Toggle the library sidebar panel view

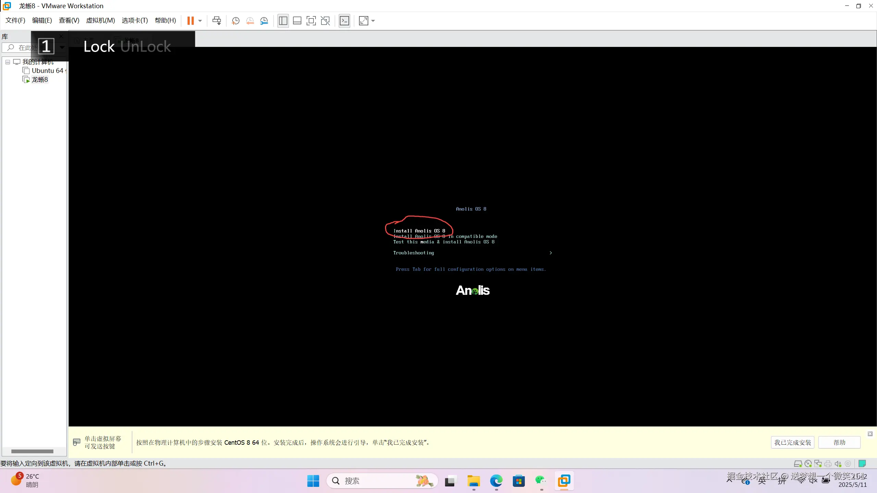click(x=283, y=21)
